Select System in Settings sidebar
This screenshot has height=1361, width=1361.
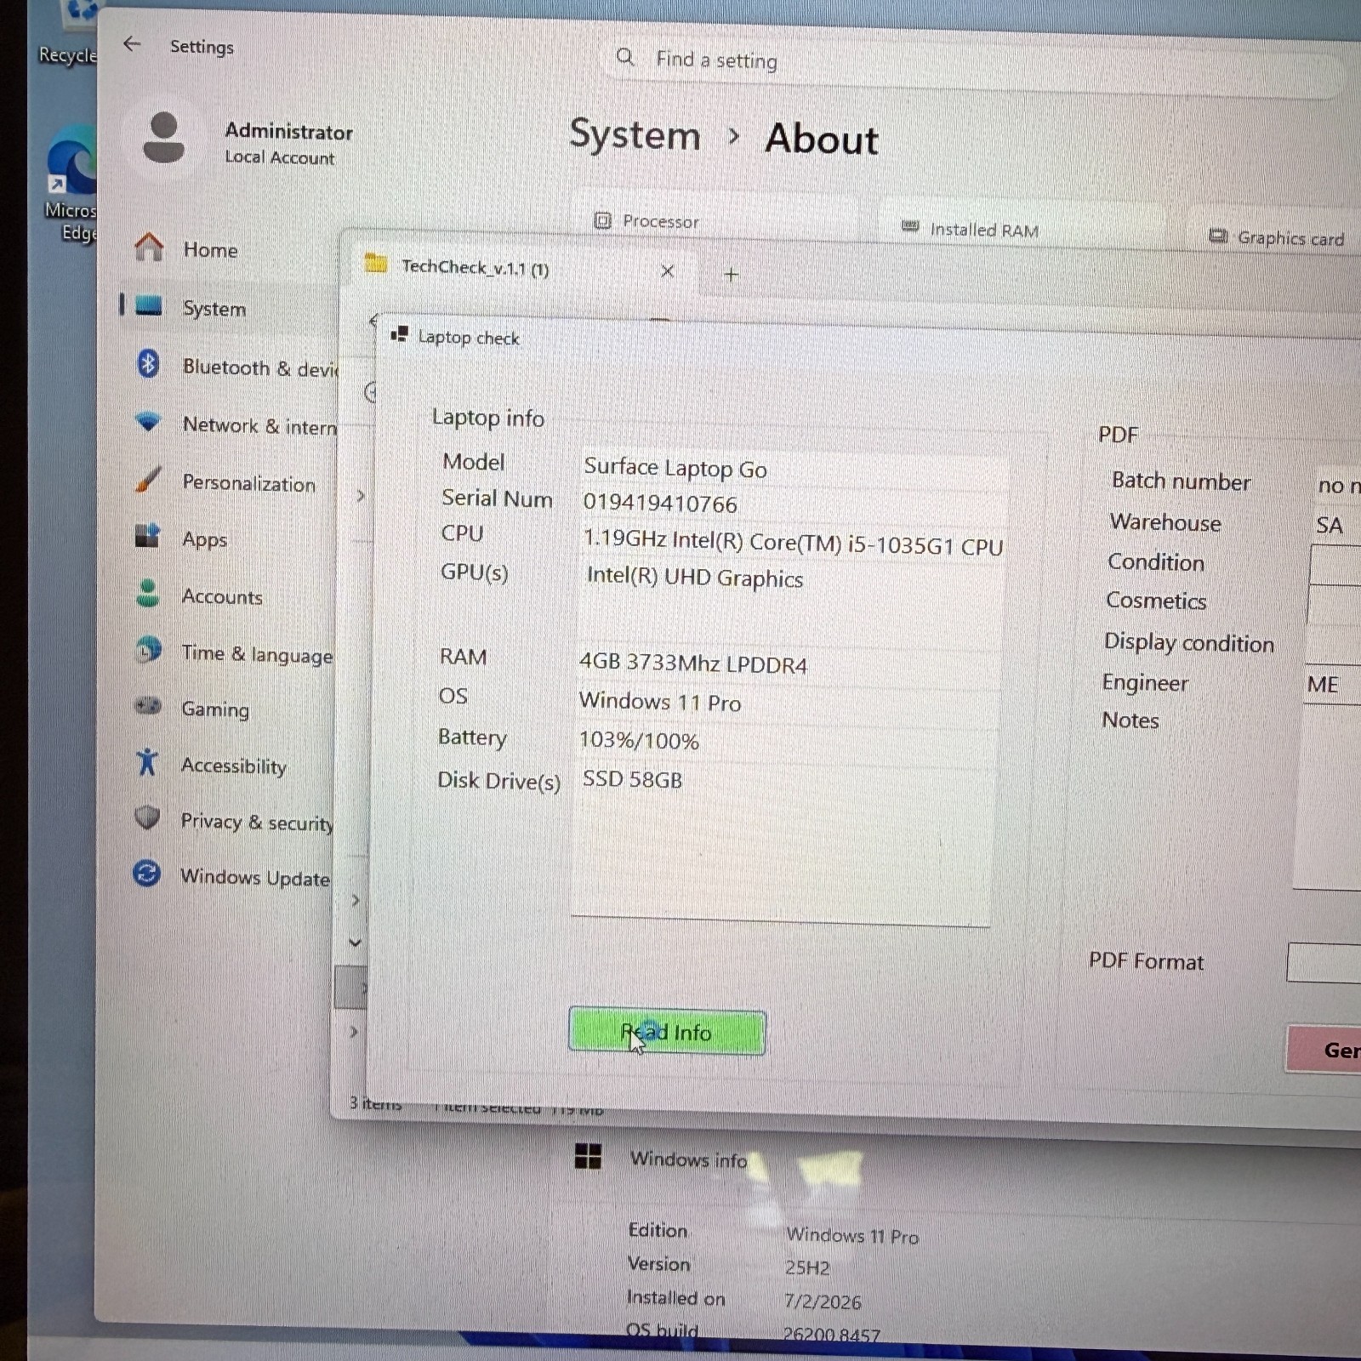[214, 308]
